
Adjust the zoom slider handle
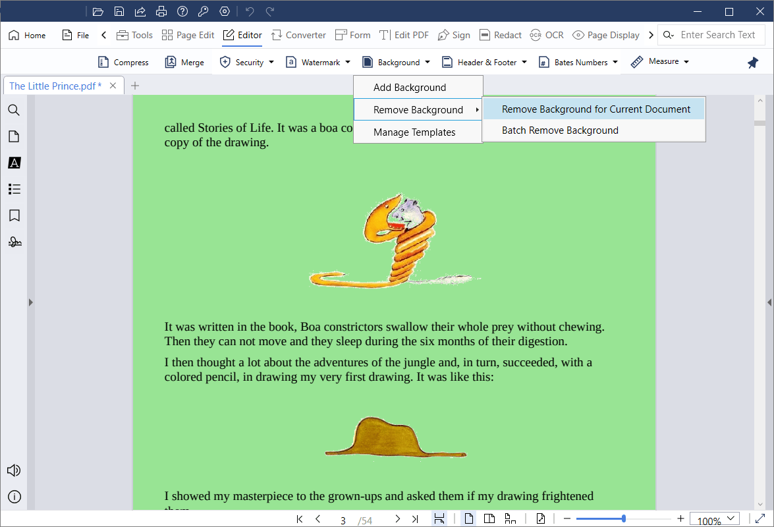[624, 518]
